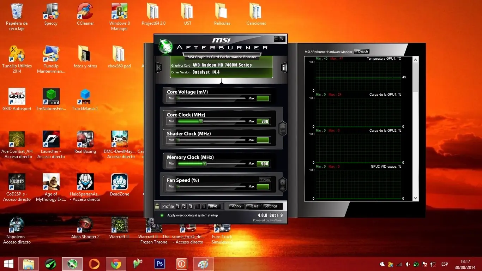Viewport: 482px width, 271px height.
Task: Click the Fan Speed value field
Action: (x=263, y=187)
